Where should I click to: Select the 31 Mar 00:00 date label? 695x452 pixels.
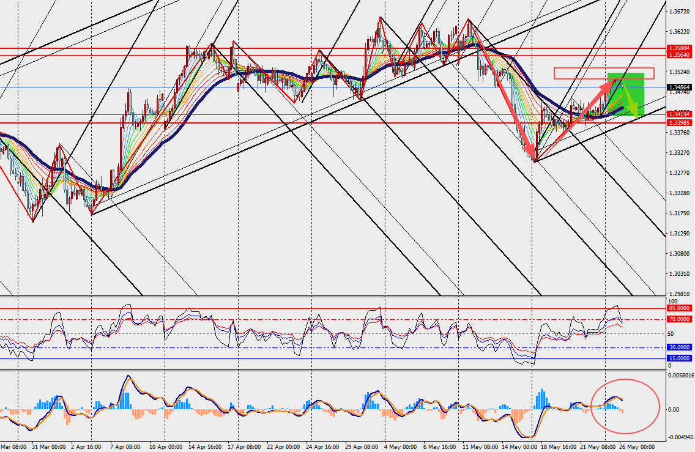[x=49, y=447]
